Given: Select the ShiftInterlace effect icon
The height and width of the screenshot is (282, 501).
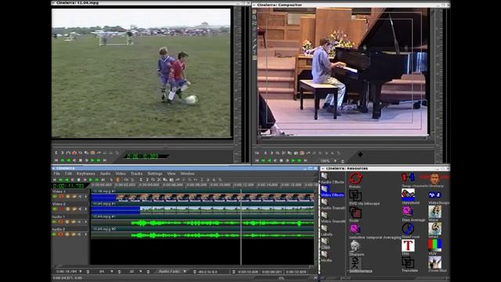Looking at the screenshot, I should pyautogui.click(x=355, y=263).
